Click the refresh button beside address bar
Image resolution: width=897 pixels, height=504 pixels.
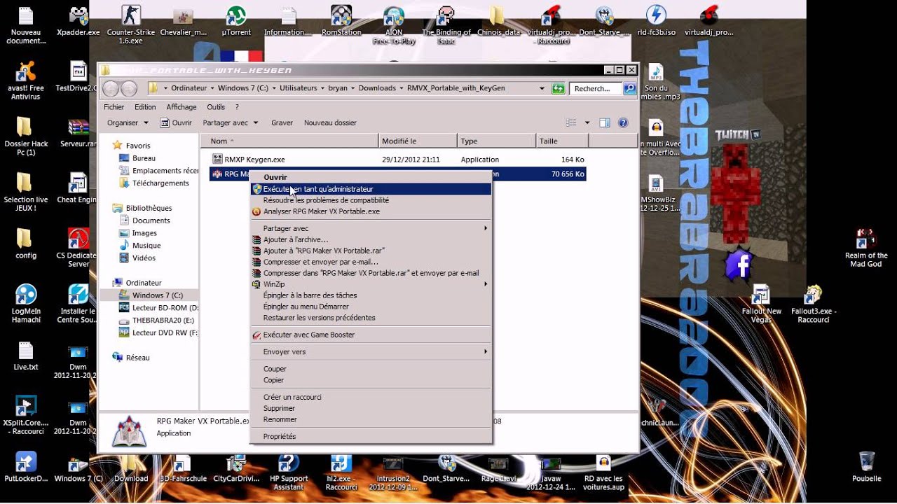(x=558, y=89)
